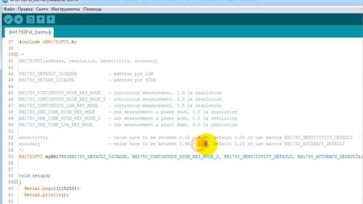This screenshot has width=363, height=204.
Task: Click BH1750_ONE_TIME_HIGH_RES_MODE on line 48
Action: [57, 112]
